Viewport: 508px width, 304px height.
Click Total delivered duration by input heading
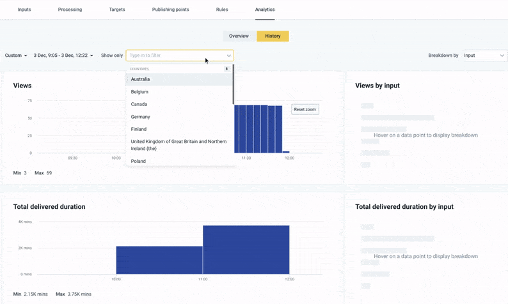(404, 207)
